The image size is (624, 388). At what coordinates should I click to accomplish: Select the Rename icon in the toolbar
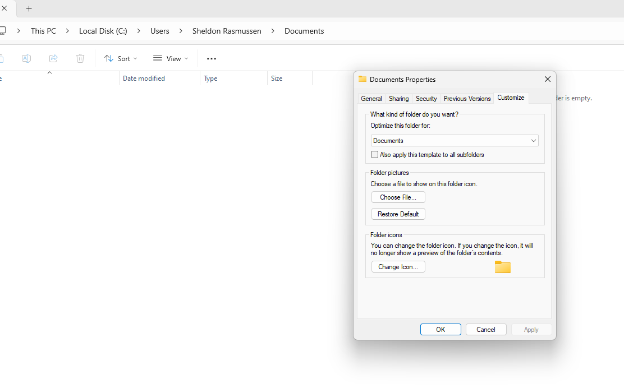26,58
